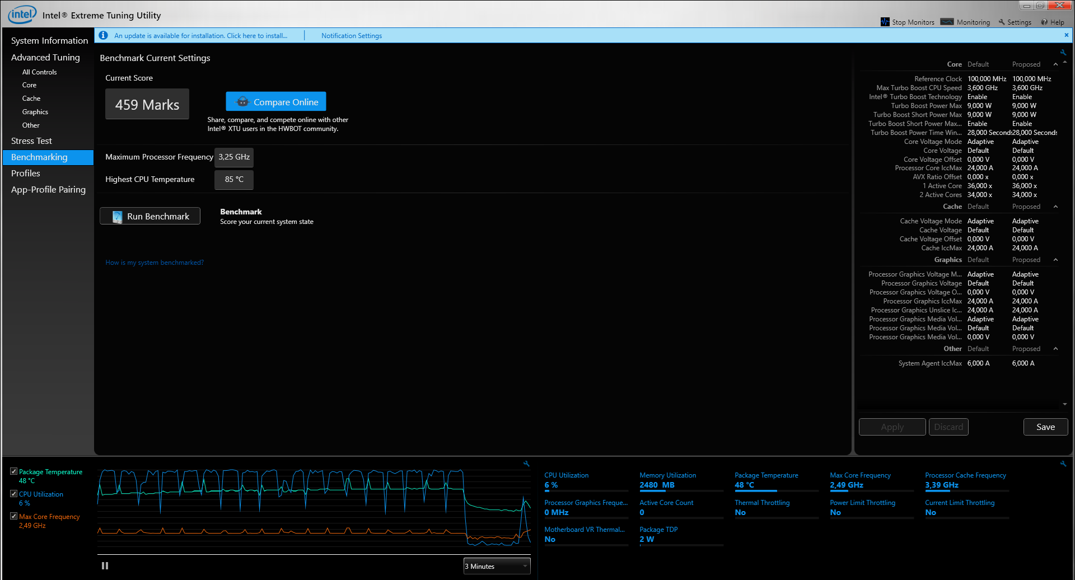Open the 3 Minutes time range dropdown

tap(497, 566)
